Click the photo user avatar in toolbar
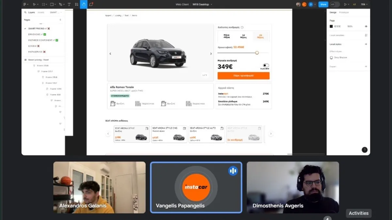This screenshot has height=220, width=392. click(298, 4)
